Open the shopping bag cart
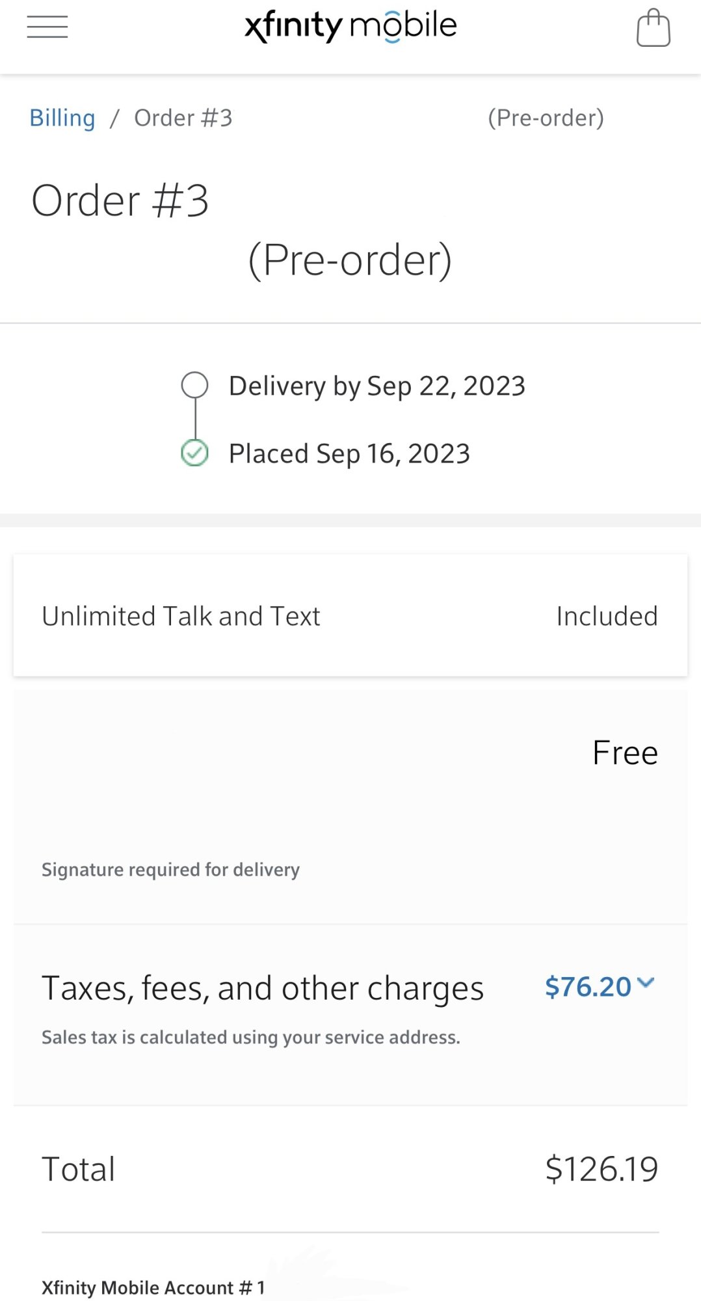The height and width of the screenshot is (1301, 701). 653,28
